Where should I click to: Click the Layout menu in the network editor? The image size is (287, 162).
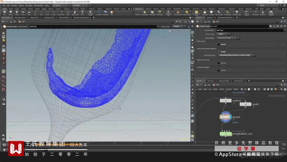point(229,89)
